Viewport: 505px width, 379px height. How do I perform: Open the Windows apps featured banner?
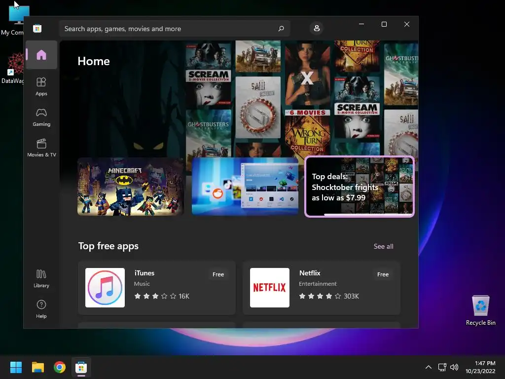[x=245, y=186]
